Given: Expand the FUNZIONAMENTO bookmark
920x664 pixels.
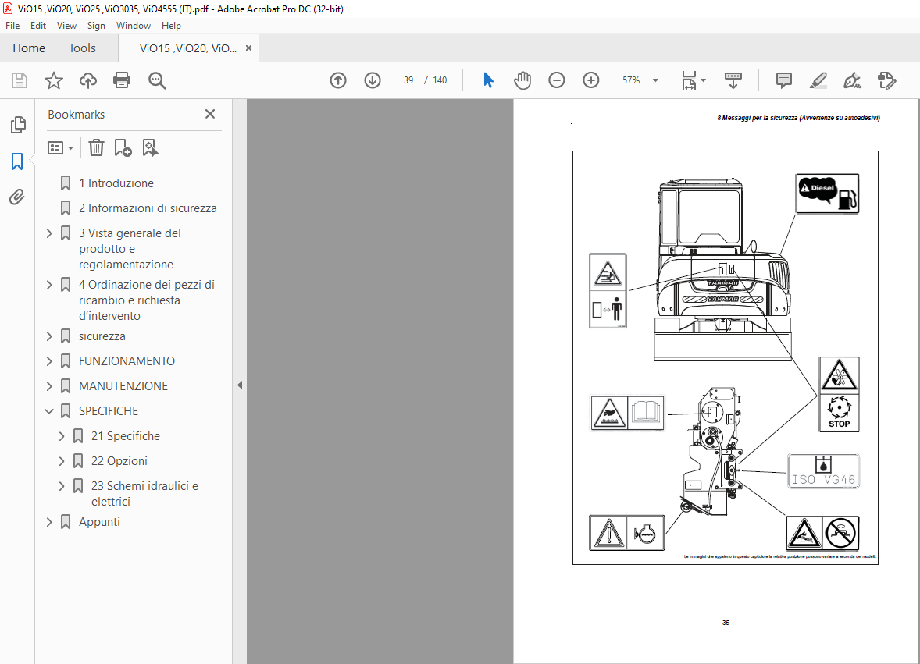Looking at the screenshot, I should [49, 361].
